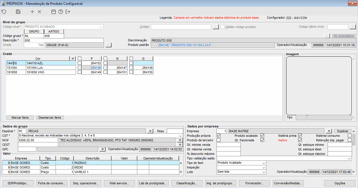Click Web service... button
Image resolution: width=358 pixels, height=188 pixels.
[x=120, y=183]
